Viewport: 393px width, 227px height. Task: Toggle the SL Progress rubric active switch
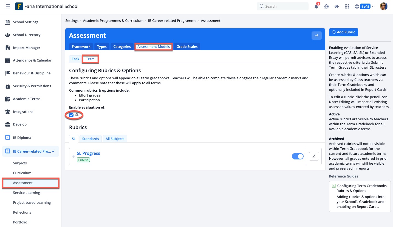pos(298,156)
